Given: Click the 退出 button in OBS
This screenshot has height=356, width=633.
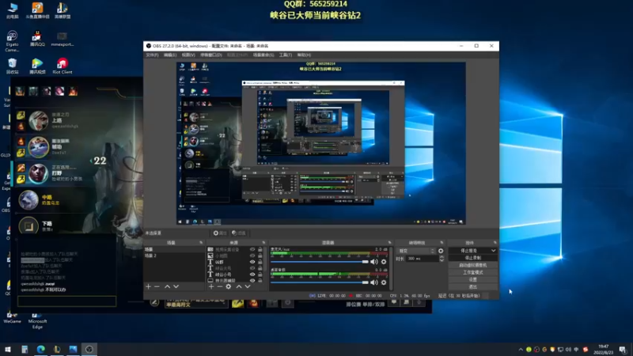Looking at the screenshot, I should pyautogui.click(x=472, y=286).
